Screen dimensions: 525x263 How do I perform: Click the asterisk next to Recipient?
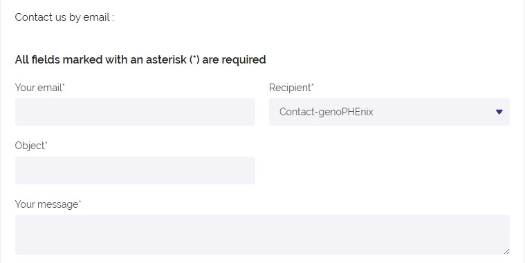pyautogui.click(x=313, y=85)
